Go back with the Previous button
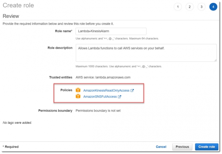This screenshot has height=154, width=222. tap(182, 147)
